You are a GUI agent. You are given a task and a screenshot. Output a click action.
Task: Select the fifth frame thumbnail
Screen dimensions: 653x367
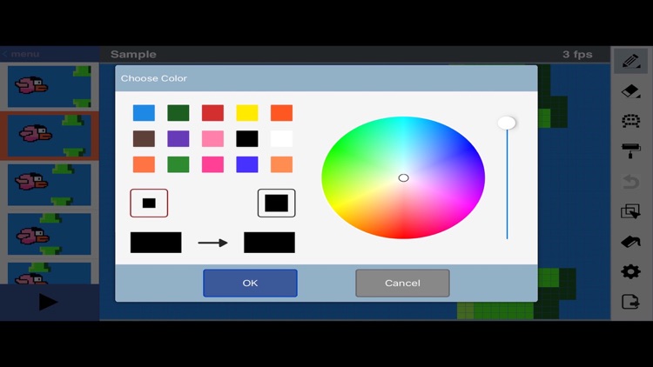49,273
